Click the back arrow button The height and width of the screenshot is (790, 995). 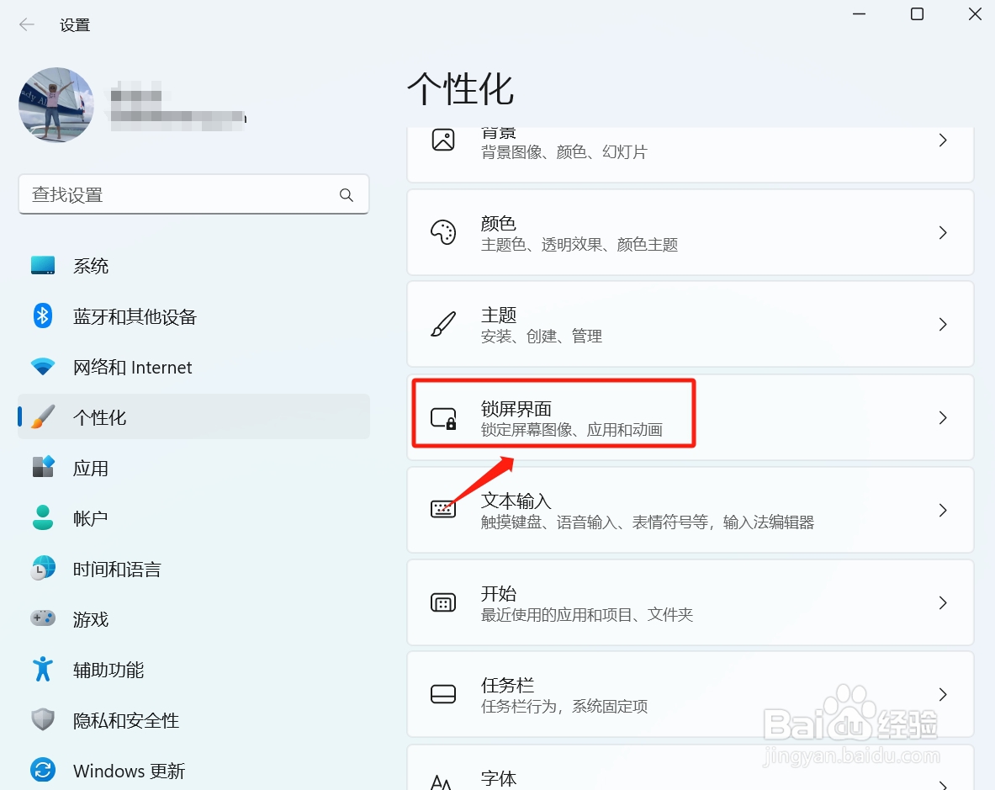click(26, 24)
